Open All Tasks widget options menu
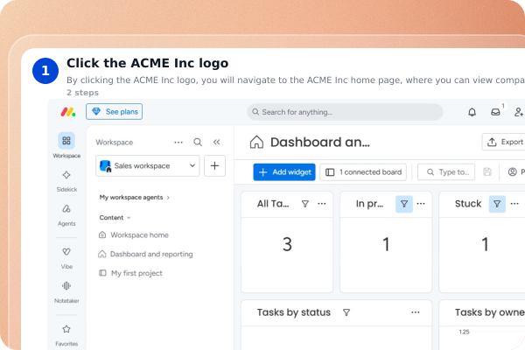The height and width of the screenshot is (350, 525). tap(322, 204)
